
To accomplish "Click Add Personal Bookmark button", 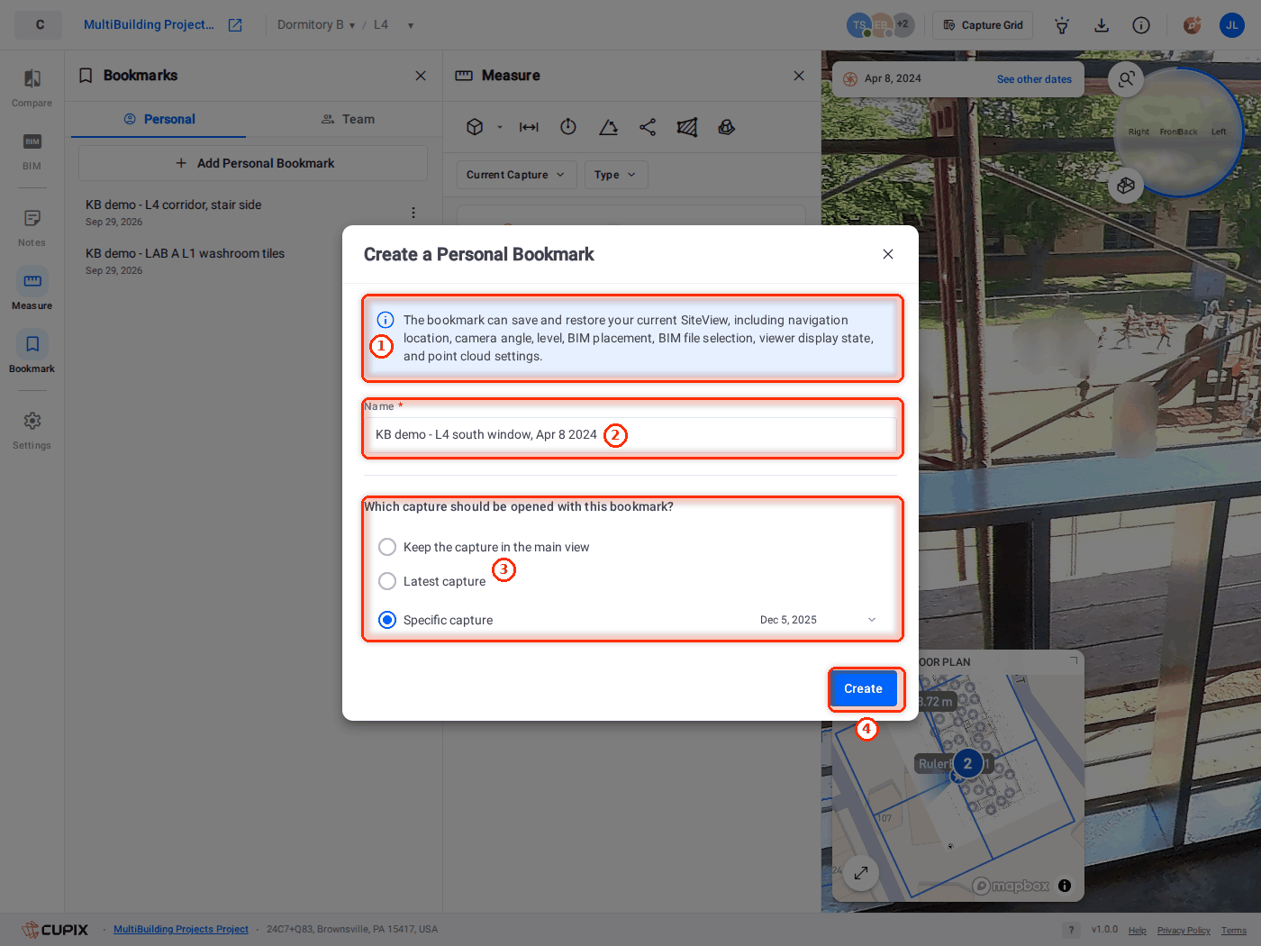I will (x=253, y=163).
